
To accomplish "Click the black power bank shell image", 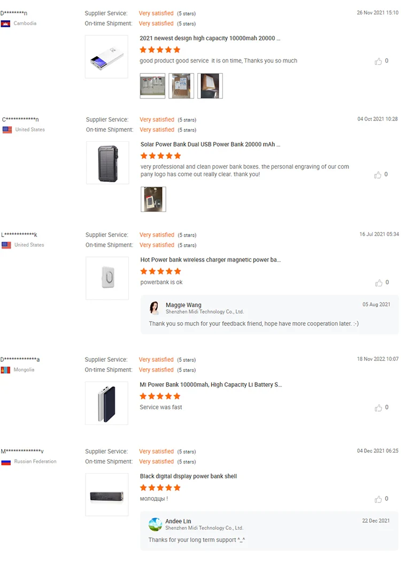I will click(107, 494).
